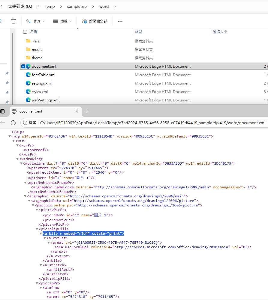
Task: Check the checkbox beside fontTable.xml
Action: pyautogui.click(x=23, y=75)
